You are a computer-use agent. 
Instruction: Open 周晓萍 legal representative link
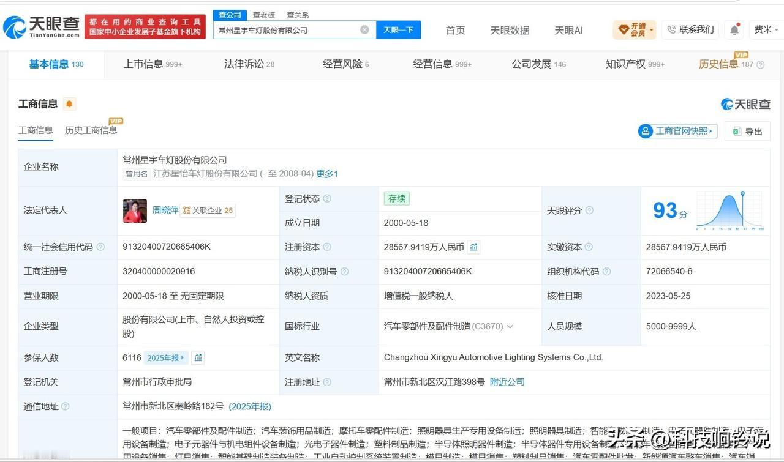(165, 211)
